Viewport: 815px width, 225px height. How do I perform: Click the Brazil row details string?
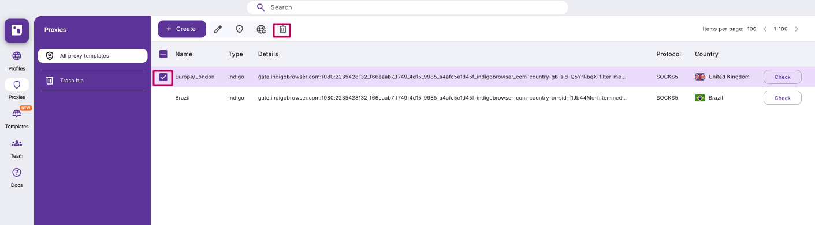point(442,98)
